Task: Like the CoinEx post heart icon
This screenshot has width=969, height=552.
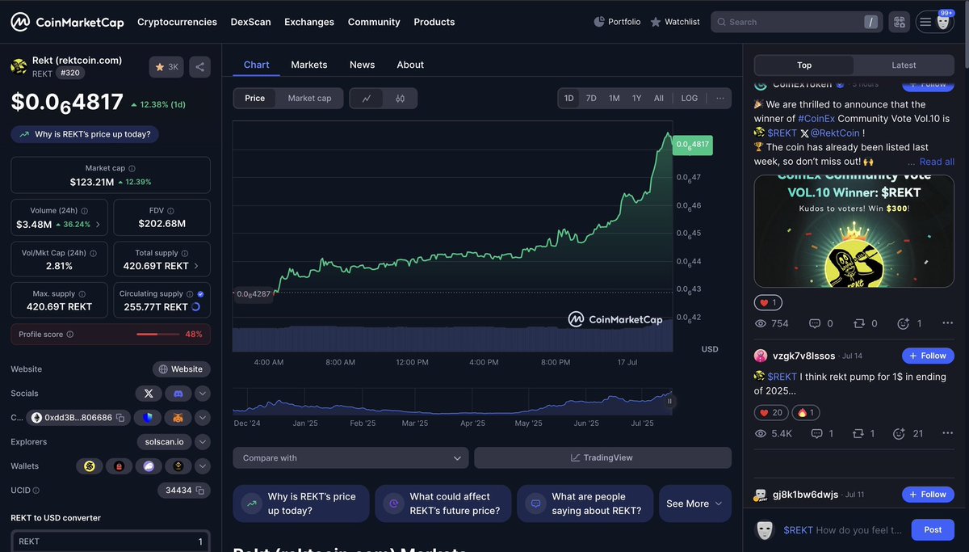Action: coord(769,302)
